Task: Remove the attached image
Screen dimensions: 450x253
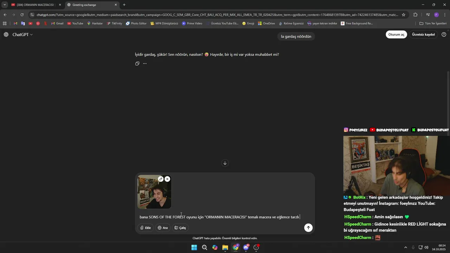Action: (x=167, y=179)
